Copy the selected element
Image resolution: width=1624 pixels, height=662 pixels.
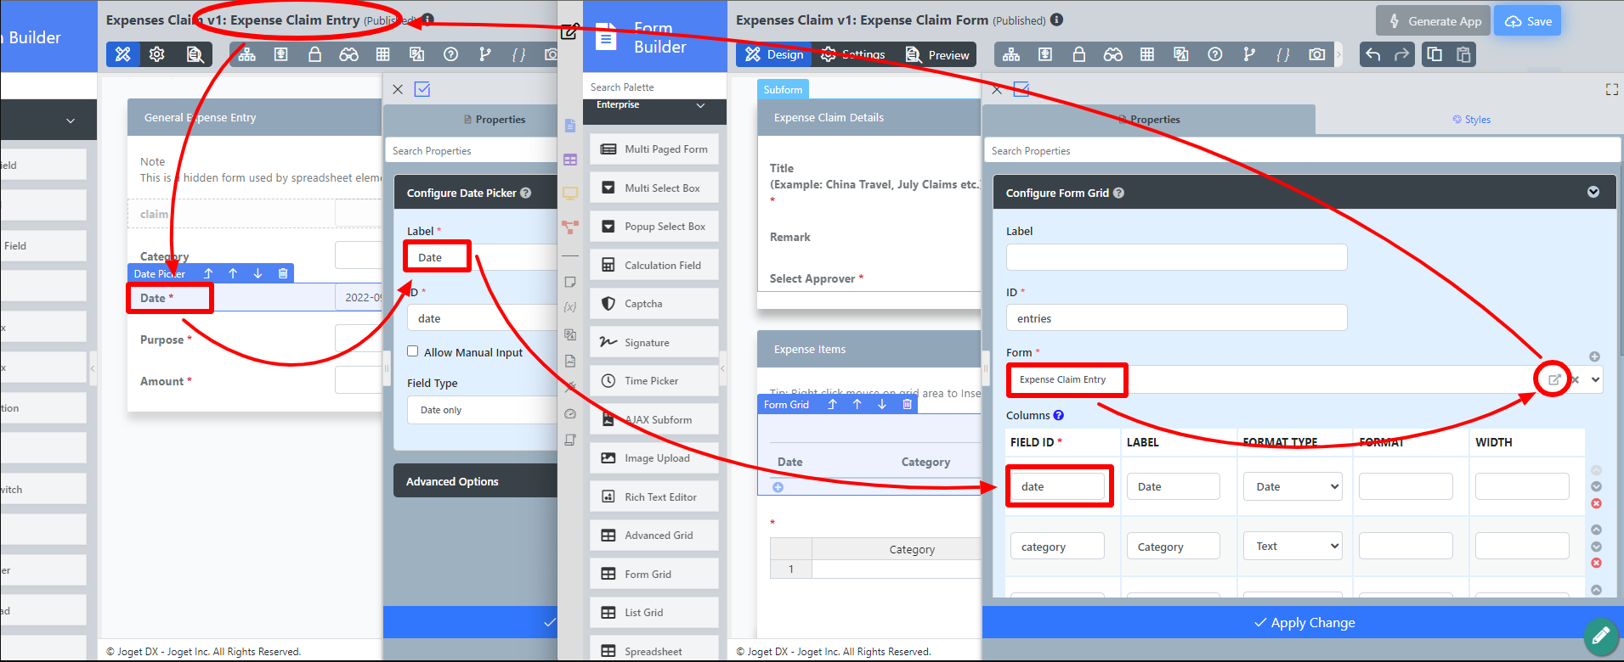click(1434, 54)
